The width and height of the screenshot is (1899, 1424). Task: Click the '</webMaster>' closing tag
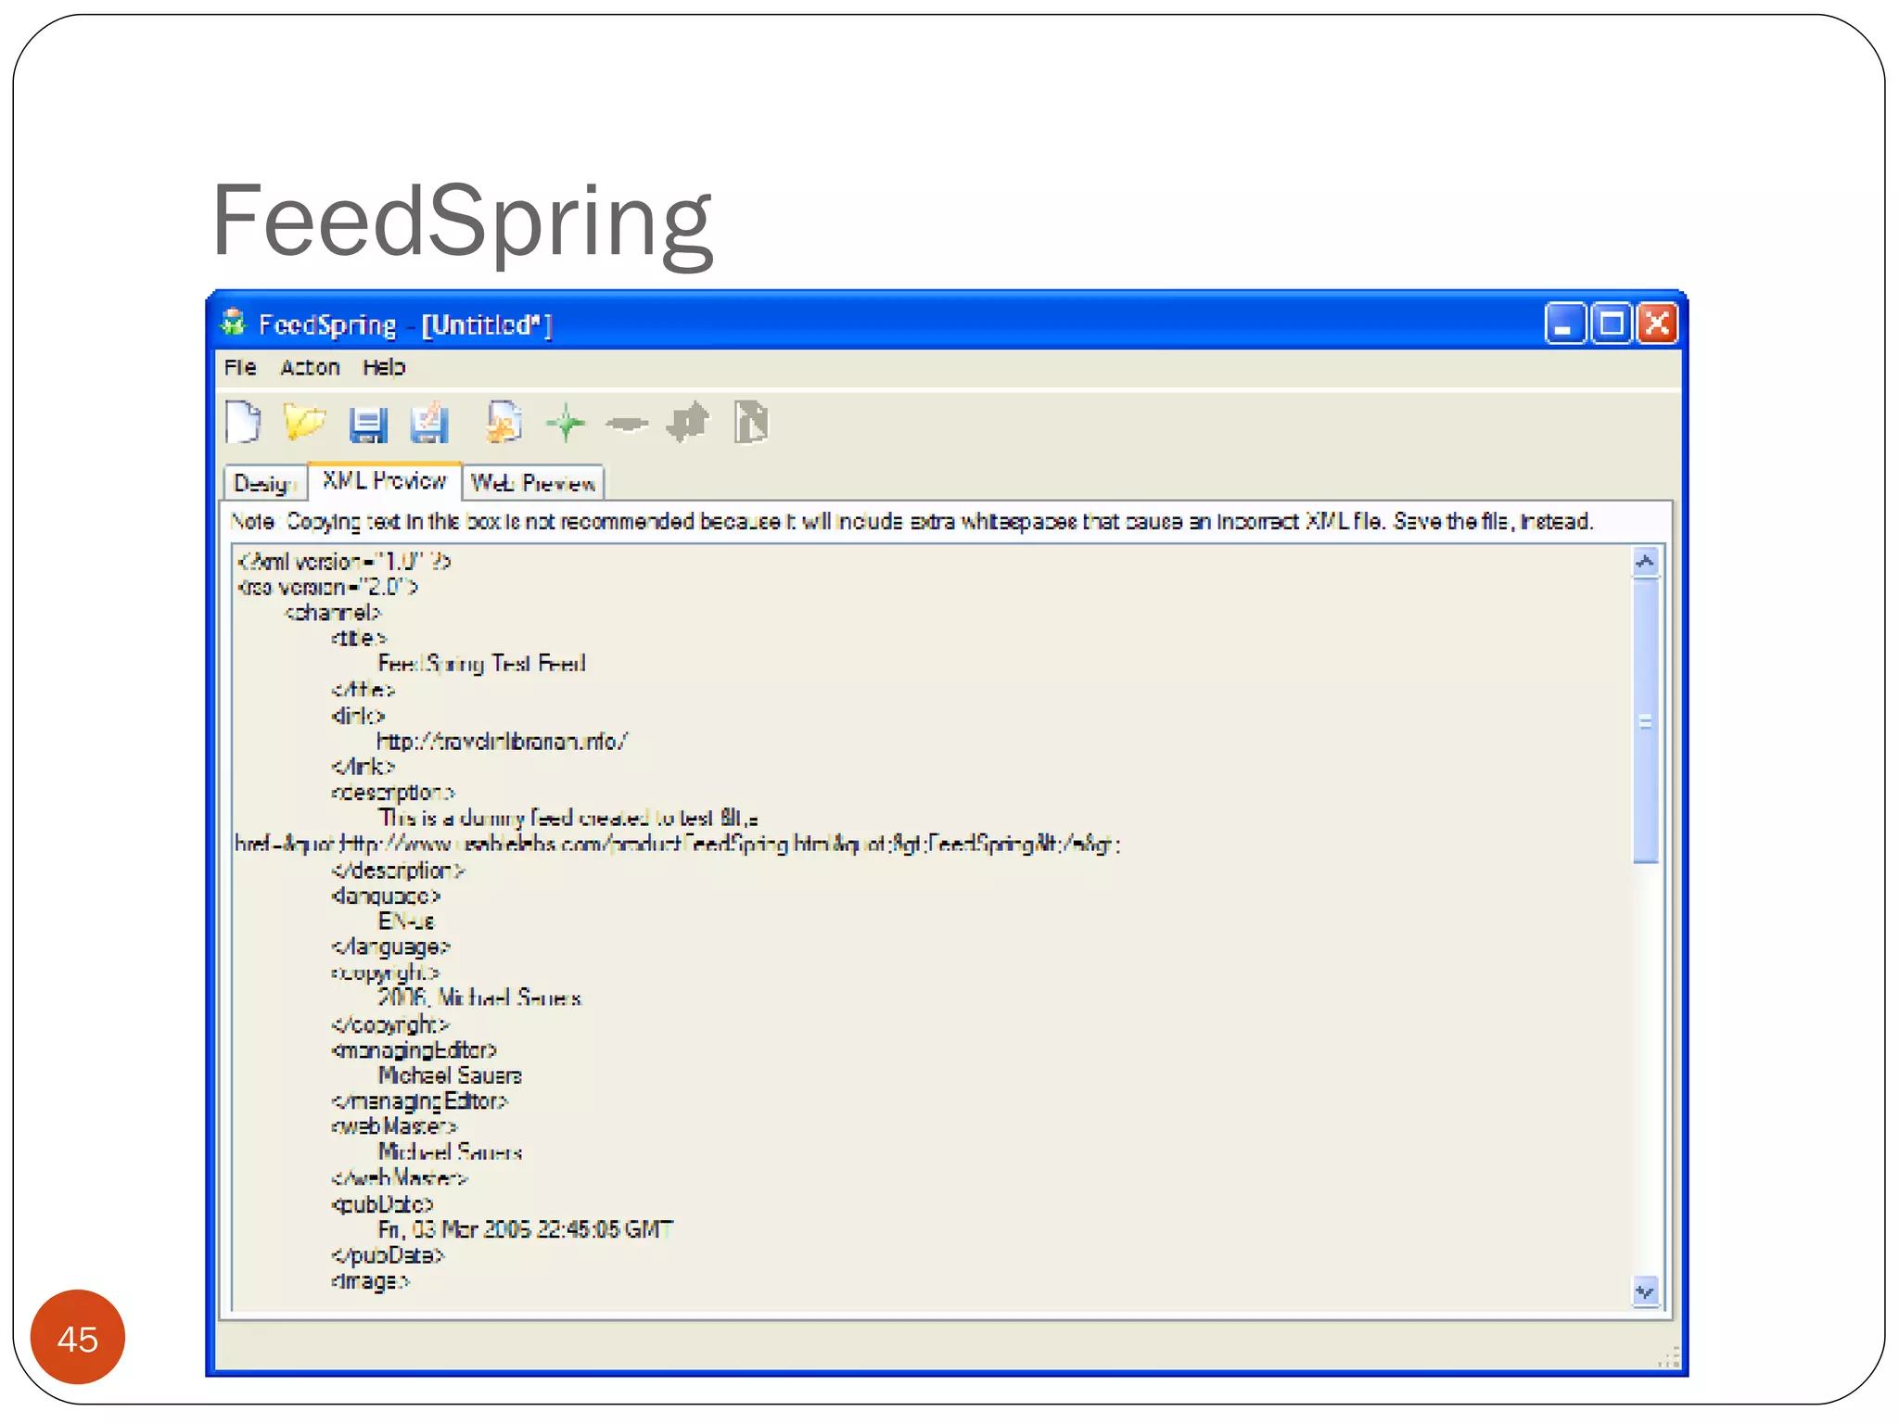coord(400,1178)
